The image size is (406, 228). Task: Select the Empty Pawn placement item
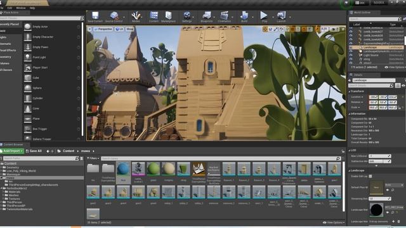click(52, 47)
